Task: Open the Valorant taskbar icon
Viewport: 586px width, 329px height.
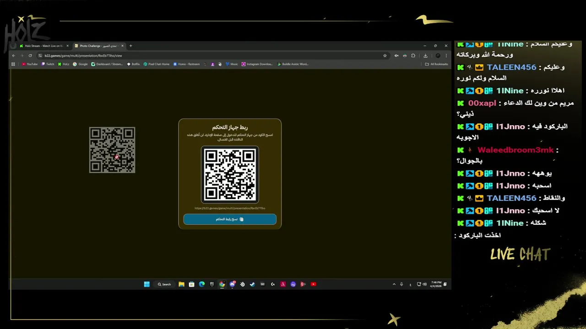Action: 283,284
